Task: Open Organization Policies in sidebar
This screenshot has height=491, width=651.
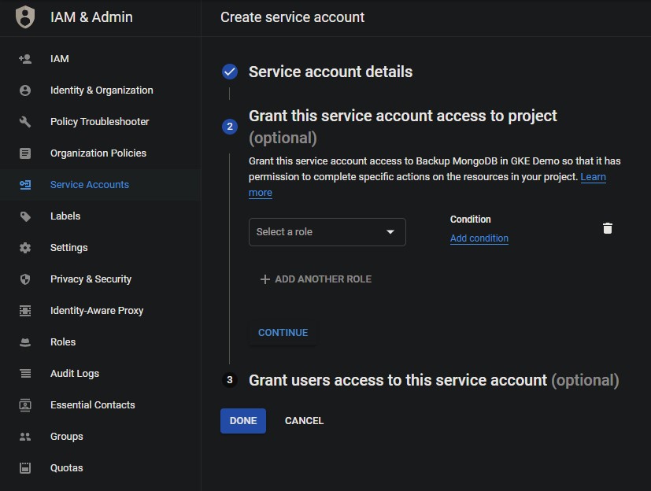Action: pos(98,153)
